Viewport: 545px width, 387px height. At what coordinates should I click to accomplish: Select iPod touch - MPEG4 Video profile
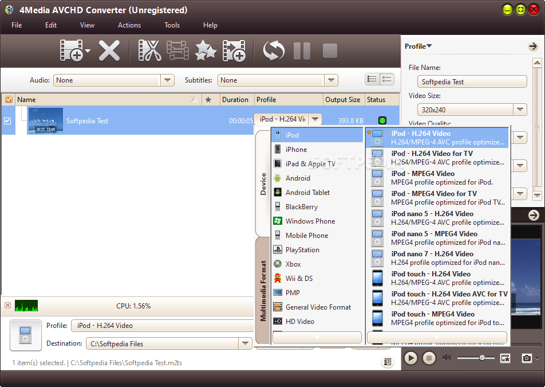click(437, 318)
